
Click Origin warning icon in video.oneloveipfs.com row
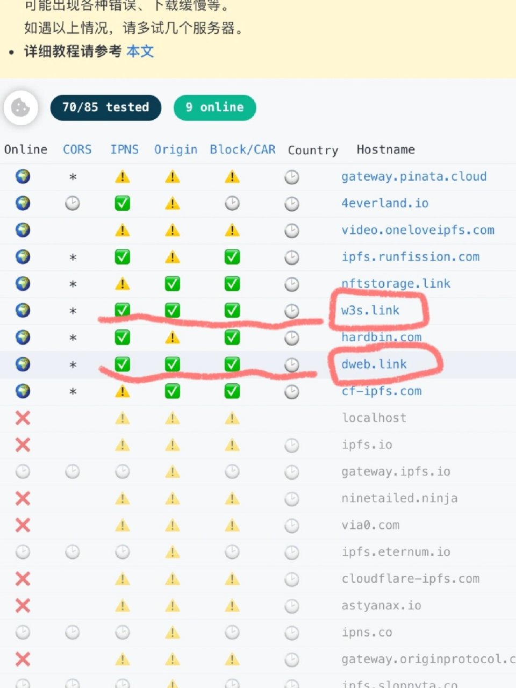coord(172,230)
